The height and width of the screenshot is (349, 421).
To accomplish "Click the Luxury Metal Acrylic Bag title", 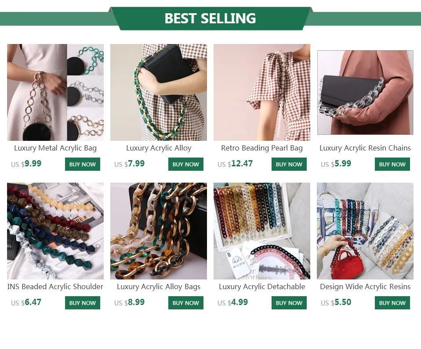I will (x=55, y=148).
